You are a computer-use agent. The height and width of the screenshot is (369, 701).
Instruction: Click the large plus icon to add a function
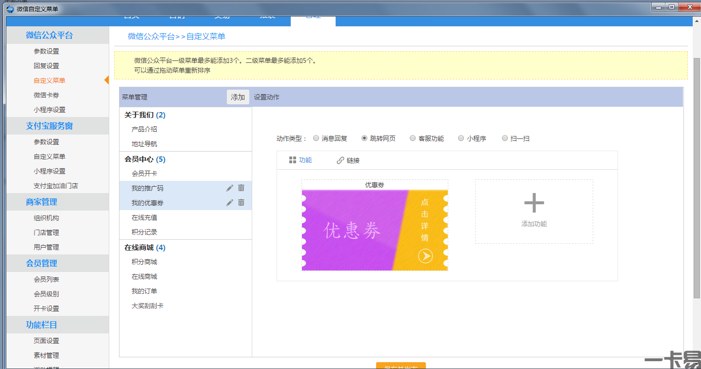pyautogui.click(x=534, y=203)
